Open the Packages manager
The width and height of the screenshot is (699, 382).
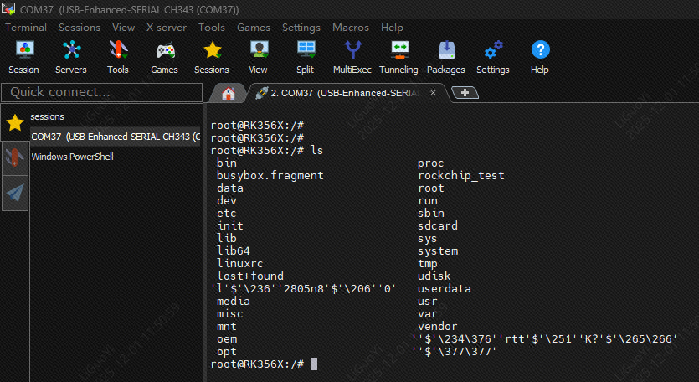coord(445,56)
